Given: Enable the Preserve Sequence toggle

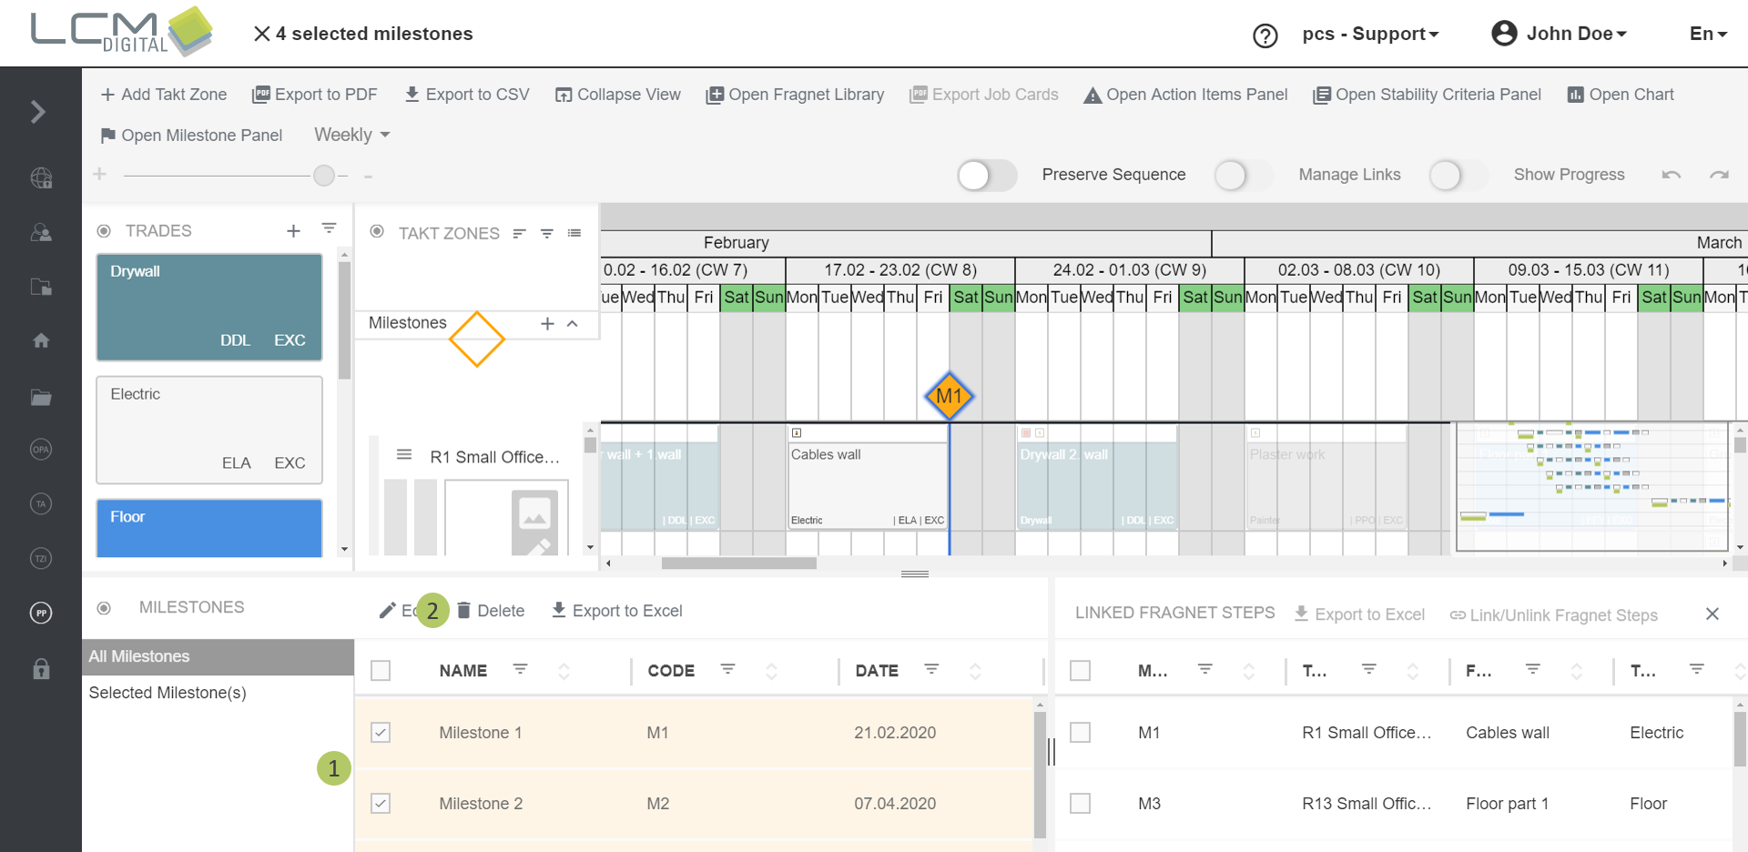Looking at the screenshot, I should [985, 175].
